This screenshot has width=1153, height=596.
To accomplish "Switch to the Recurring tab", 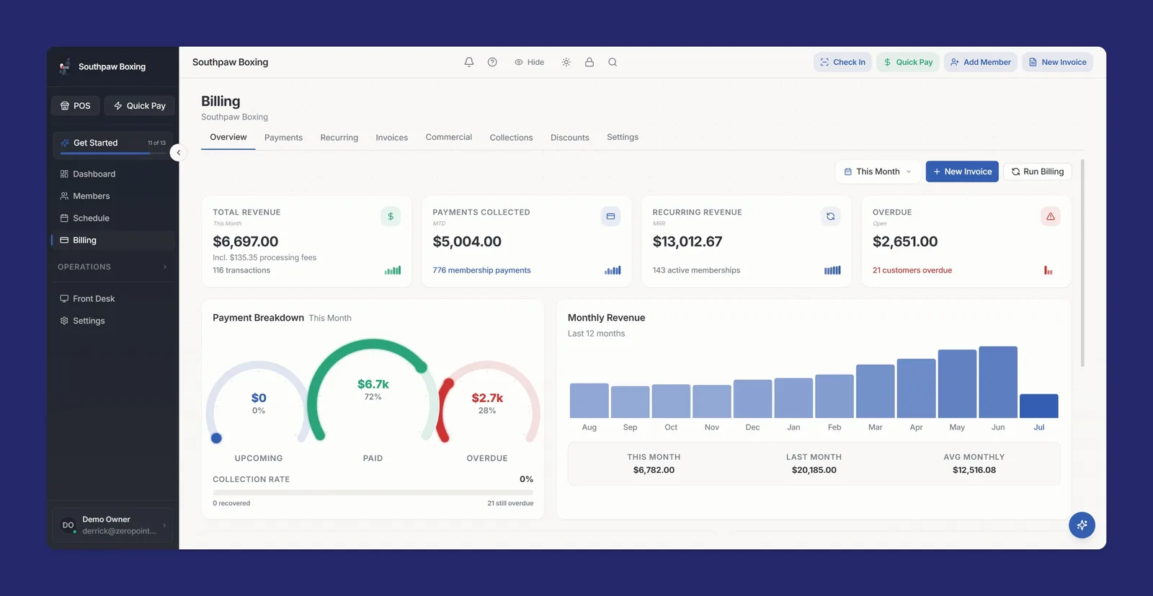I will [339, 138].
